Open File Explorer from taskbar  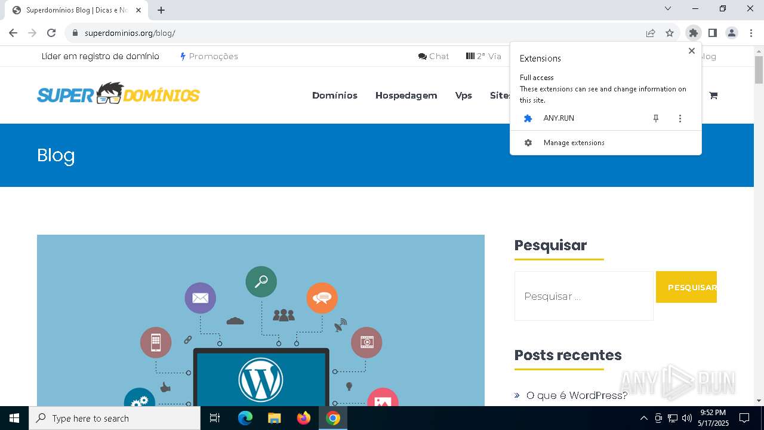[x=275, y=418]
